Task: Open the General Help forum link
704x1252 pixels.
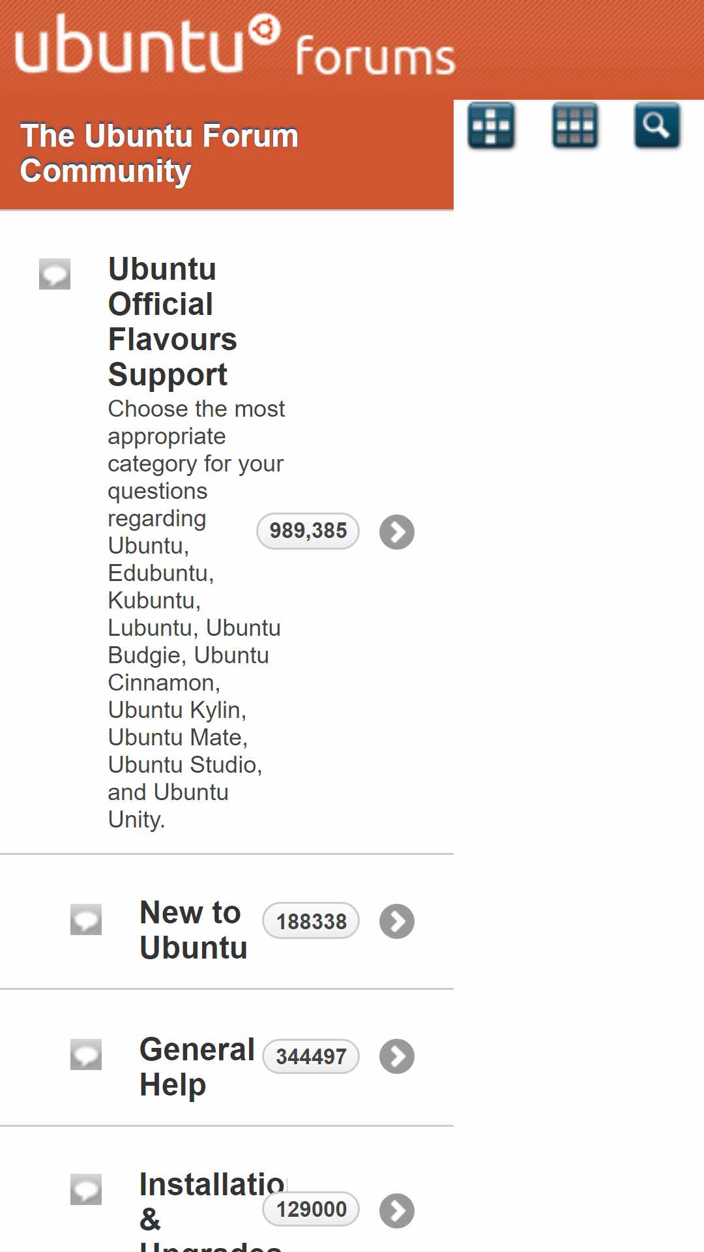Action: (197, 1067)
